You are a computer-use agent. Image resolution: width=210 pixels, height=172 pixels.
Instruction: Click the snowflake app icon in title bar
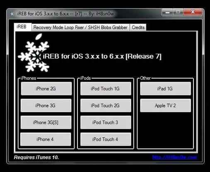tap(12, 14)
